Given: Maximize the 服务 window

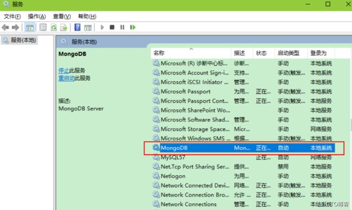Looking at the screenshot, I should coord(328,4).
